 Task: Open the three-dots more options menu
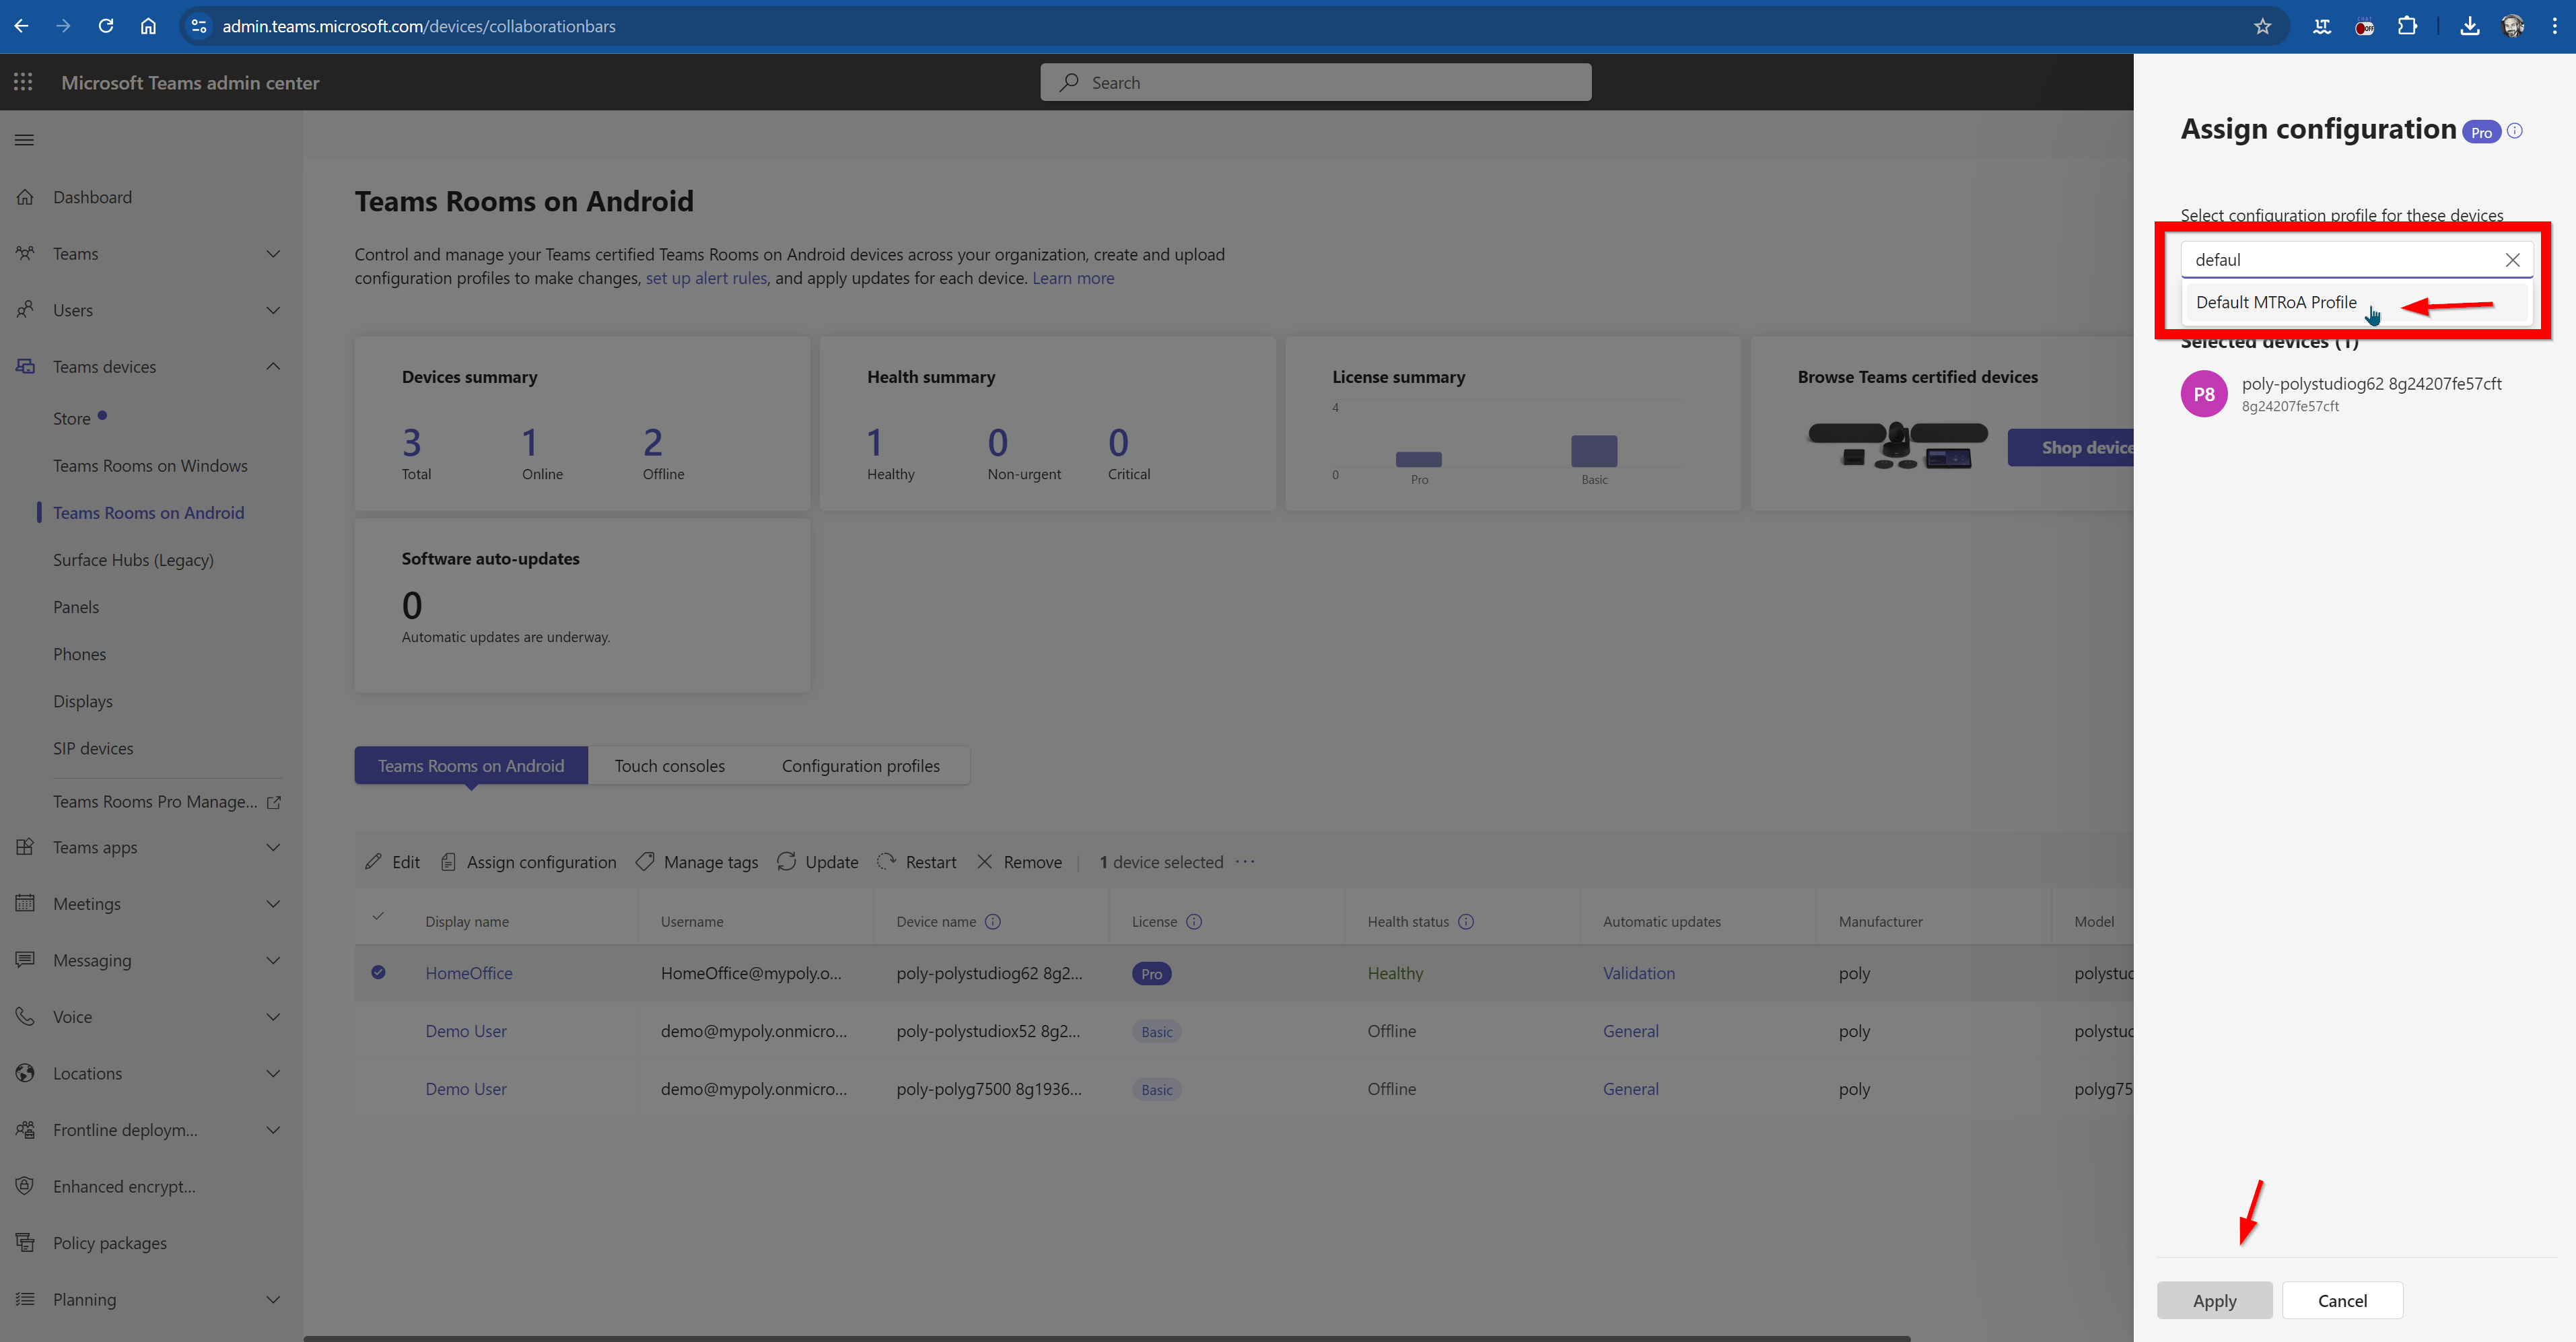coord(1245,862)
